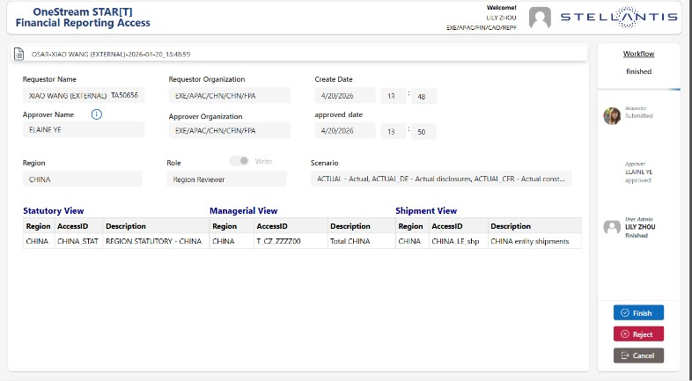Click the Role field showing Region Reviewer
692x381 pixels.
(227, 179)
